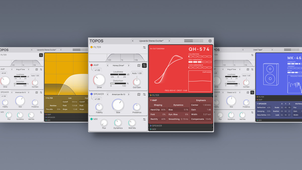Open the plugin settings gear
Viewport: 302px width, 170px height.
pos(210,41)
